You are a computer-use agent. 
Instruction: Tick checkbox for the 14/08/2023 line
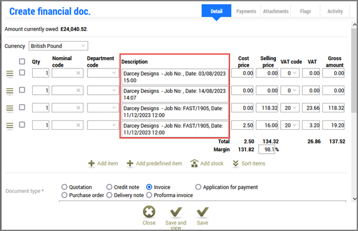22,90
